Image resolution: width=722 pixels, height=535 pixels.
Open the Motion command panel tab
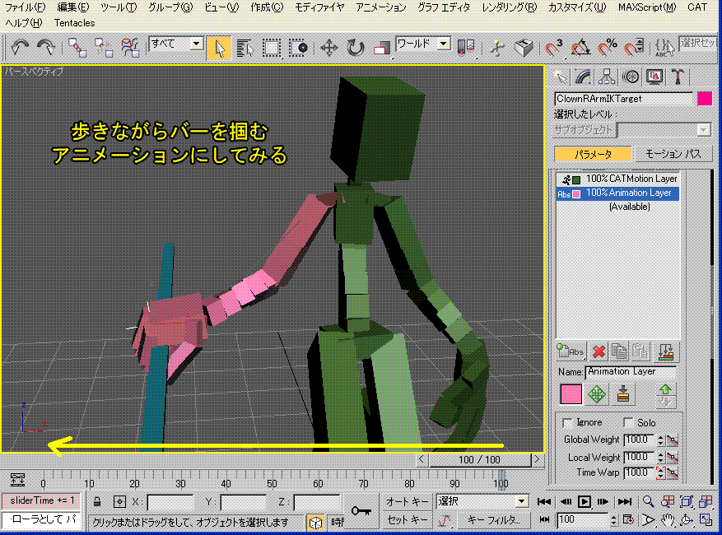tap(631, 77)
